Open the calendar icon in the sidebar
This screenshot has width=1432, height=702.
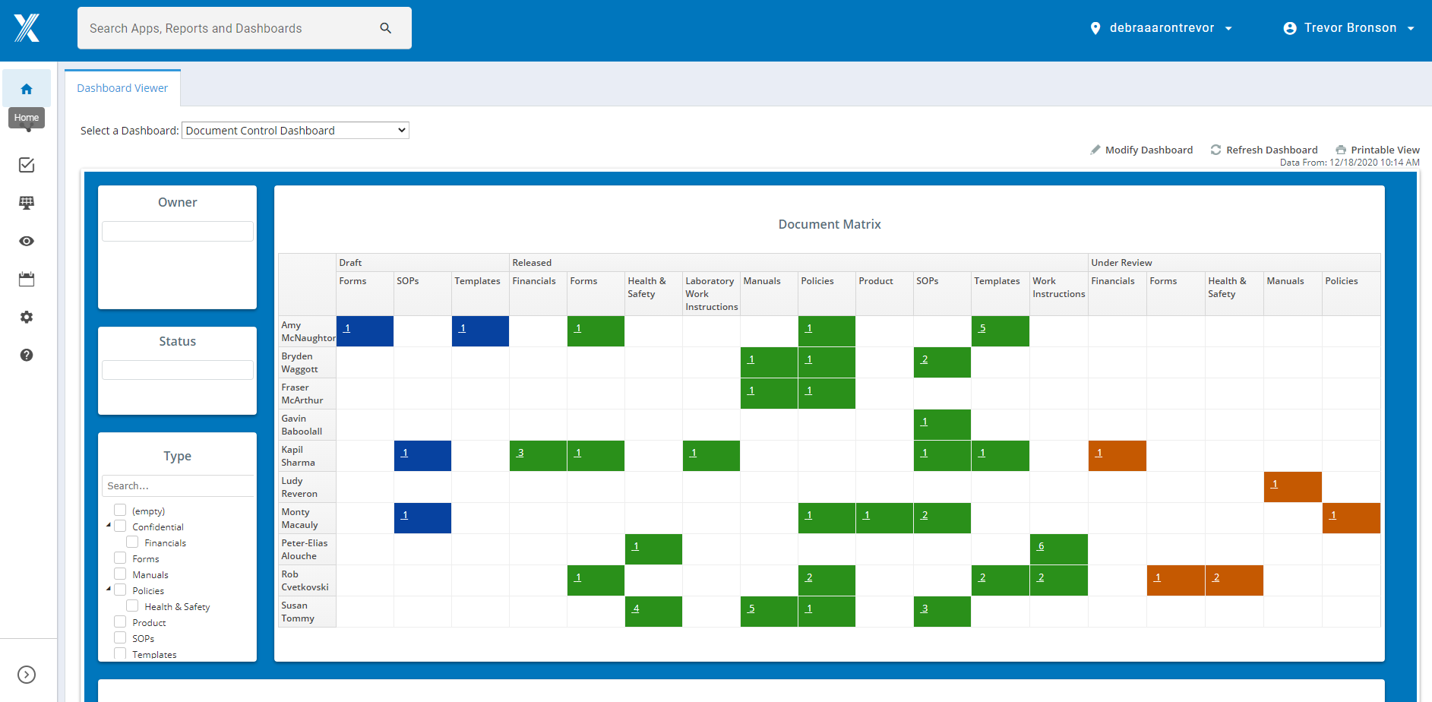[x=27, y=279]
